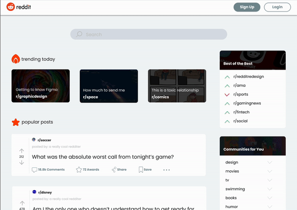The image size is (297, 210).
Task: Open 18.8k Comments on soccer post
Action: (51, 169)
